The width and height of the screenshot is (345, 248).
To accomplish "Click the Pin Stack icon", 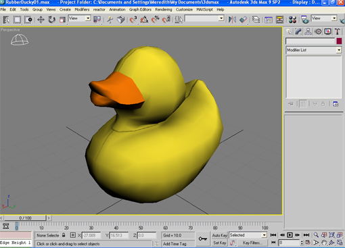I will point(291,104).
